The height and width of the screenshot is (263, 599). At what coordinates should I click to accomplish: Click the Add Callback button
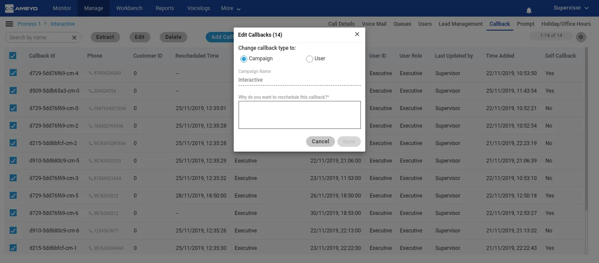[220, 37]
